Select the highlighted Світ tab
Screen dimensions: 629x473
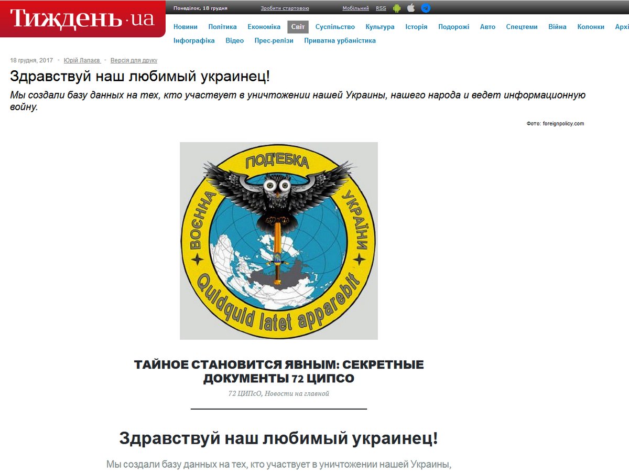pos(298,27)
